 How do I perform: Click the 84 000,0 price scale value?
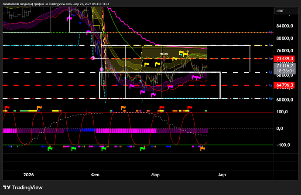[284, 26]
